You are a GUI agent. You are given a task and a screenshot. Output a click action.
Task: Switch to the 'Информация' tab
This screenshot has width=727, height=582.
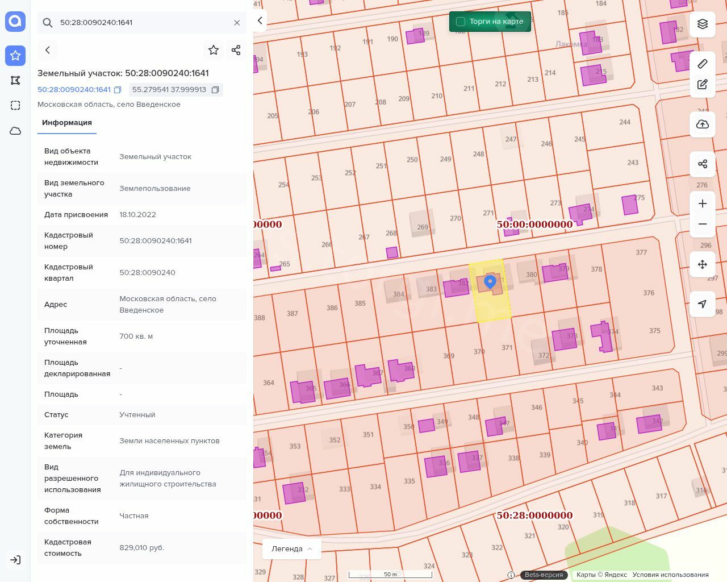[67, 123]
